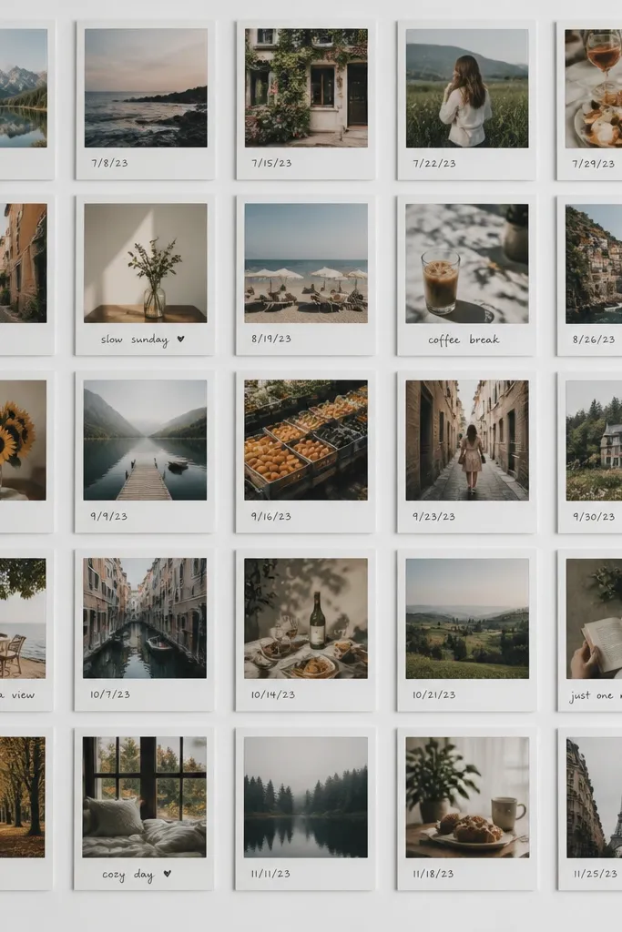The height and width of the screenshot is (932, 622).
Task: Select the beach umbrellas photo dated 8/19/23
Action: pyautogui.click(x=306, y=263)
